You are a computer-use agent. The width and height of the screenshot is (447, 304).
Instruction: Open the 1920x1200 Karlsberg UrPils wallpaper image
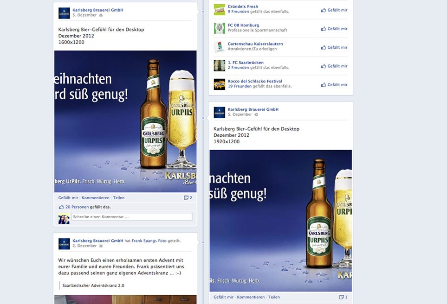281,221
